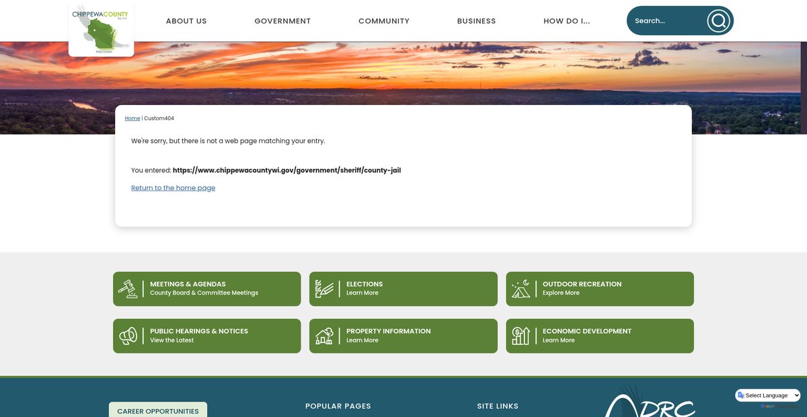Open the How Do I... menu

[567, 21]
